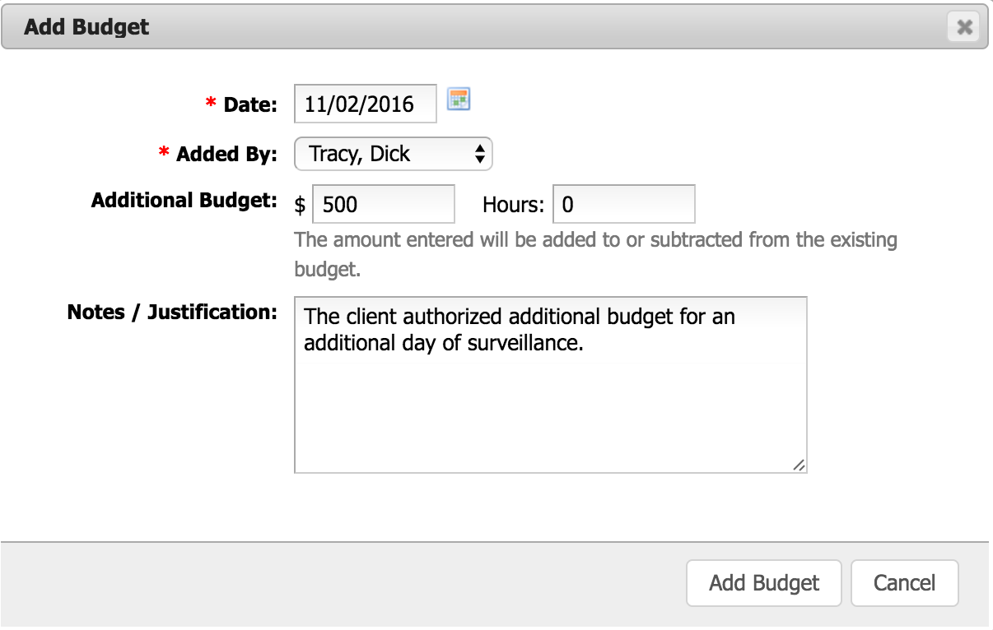Screen dimensions: 993x630
Task: Click the 'Added By:' label
Action: pyautogui.click(x=226, y=154)
